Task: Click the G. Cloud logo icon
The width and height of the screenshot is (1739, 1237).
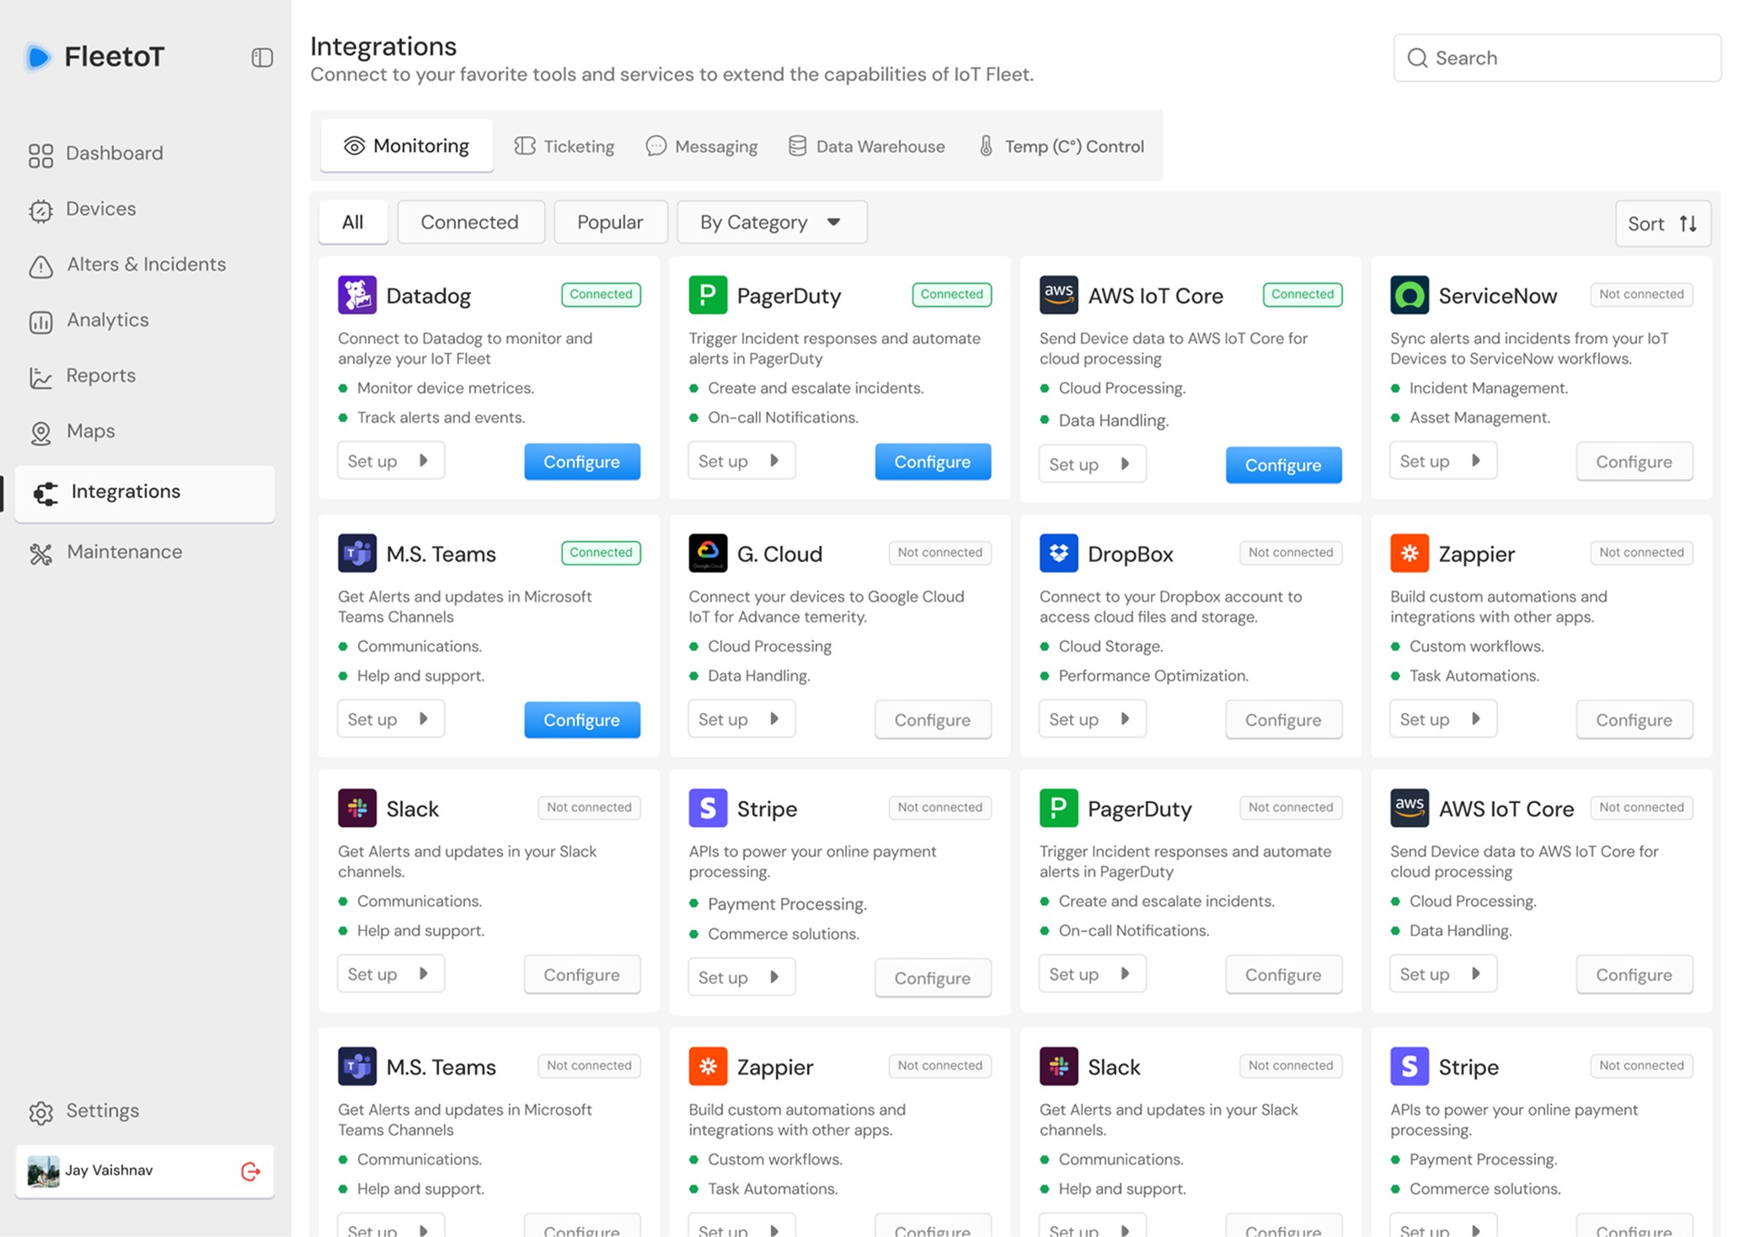Action: pos(708,554)
